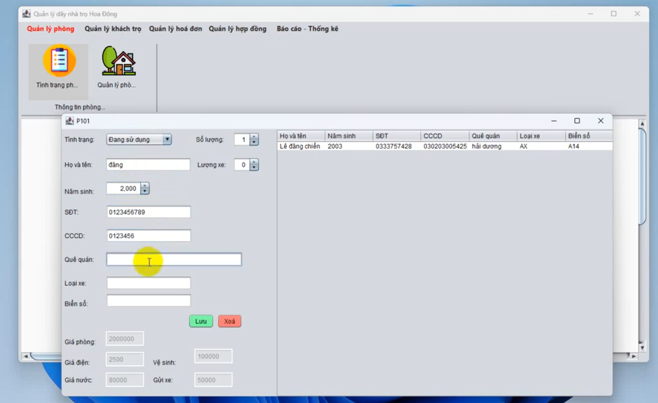
Task: Focus the CCCD input field
Action: pyautogui.click(x=149, y=236)
